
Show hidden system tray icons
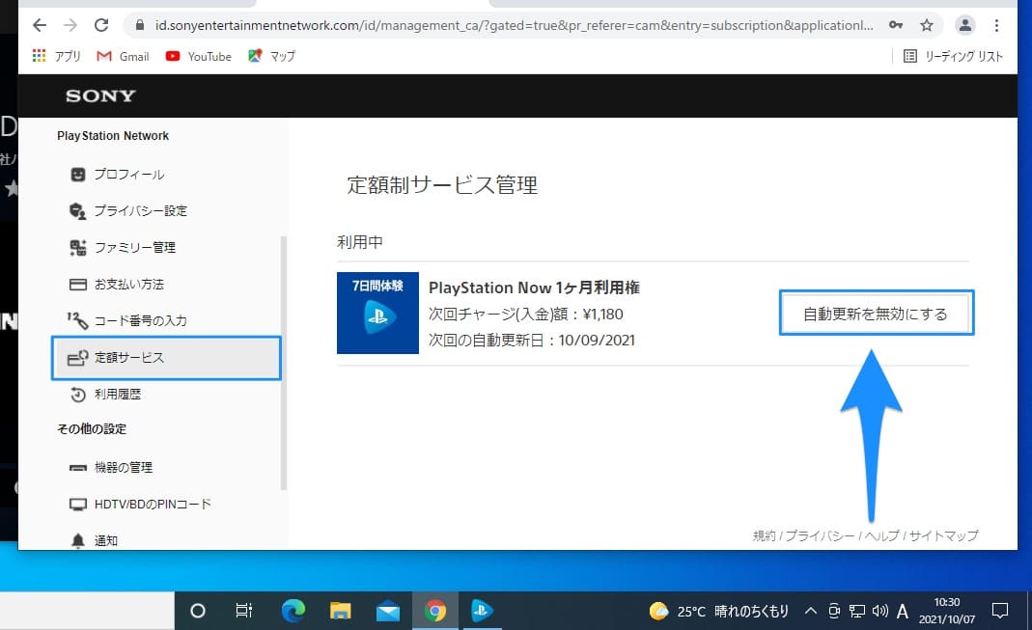coord(810,611)
